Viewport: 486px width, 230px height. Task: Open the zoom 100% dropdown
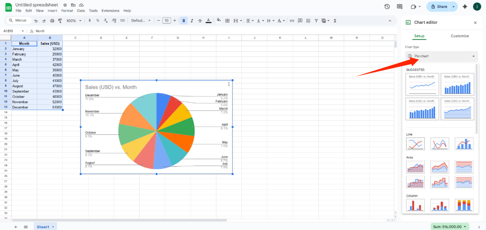point(74,21)
